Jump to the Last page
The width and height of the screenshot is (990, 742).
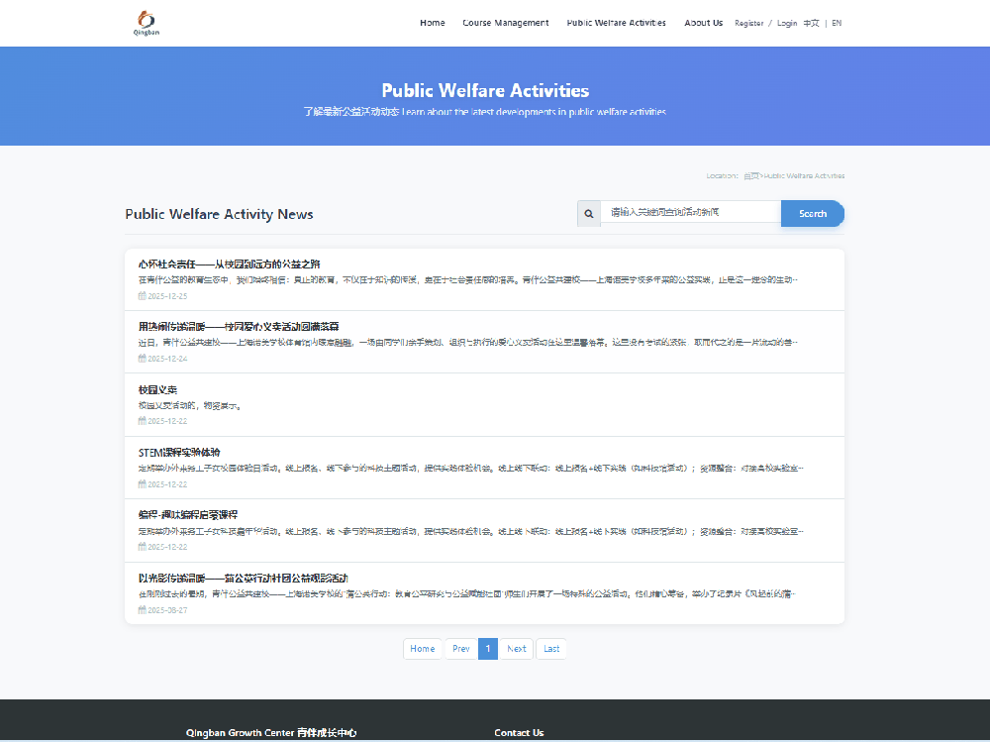coord(551,649)
